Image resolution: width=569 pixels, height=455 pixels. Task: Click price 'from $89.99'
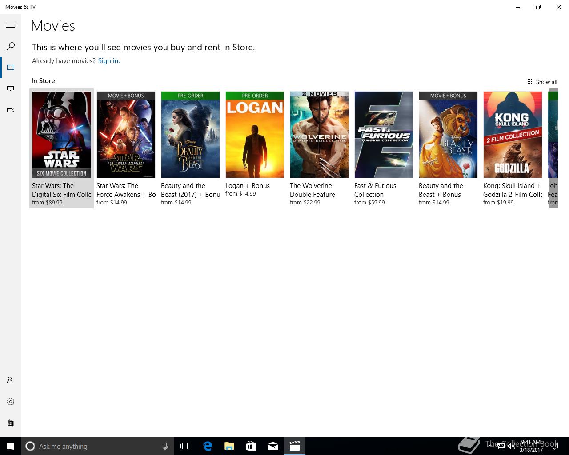click(47, 203)
